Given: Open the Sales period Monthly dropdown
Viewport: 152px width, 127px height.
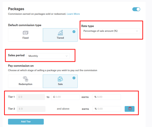Looking at the screenshot, I should 48,56.
